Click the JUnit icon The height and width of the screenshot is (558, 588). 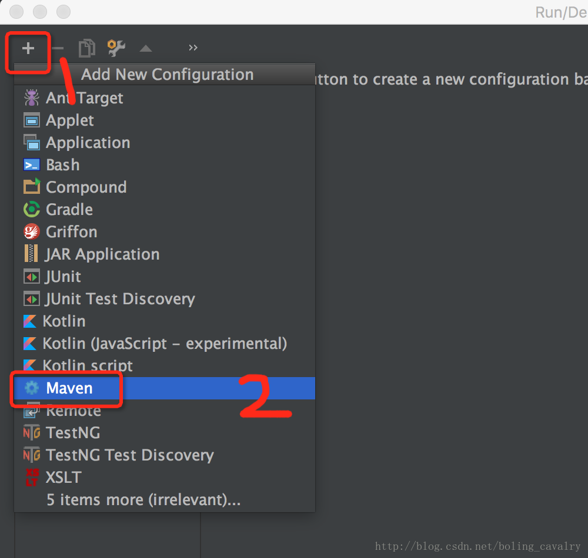point(32,277)
